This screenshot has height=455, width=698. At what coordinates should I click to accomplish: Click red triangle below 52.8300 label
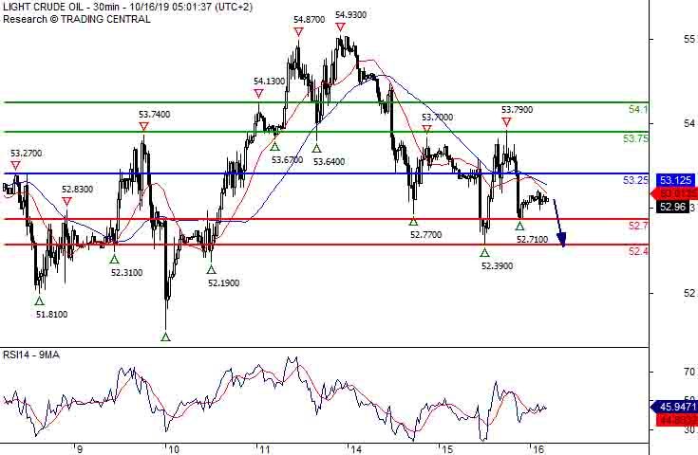pyautogui.click(x=66, y=202)
